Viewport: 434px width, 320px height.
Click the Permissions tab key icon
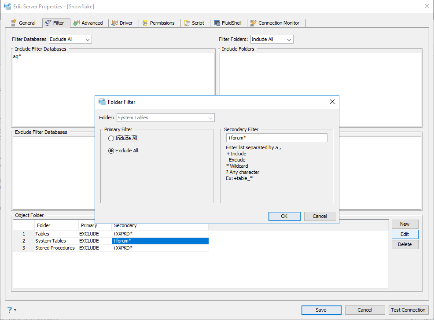(x=145, y=23)
